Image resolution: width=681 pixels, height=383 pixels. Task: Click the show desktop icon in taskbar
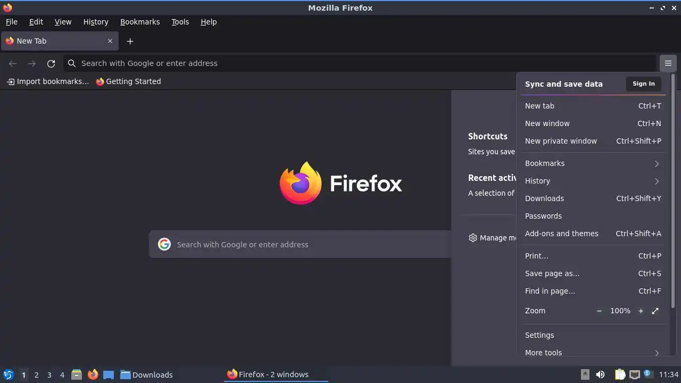(x=109, y=374)
